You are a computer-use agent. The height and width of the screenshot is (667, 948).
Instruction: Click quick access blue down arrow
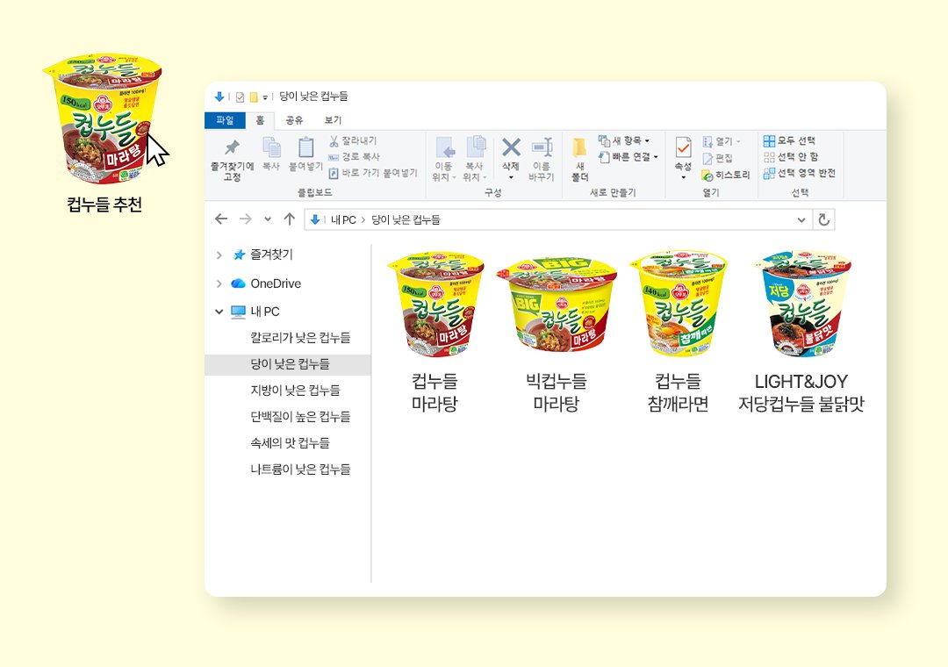(219, 97)
